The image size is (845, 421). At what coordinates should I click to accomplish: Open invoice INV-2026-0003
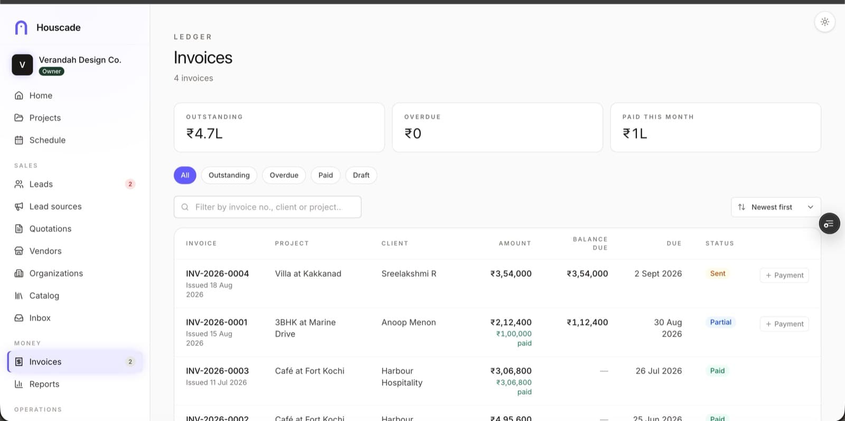click(x=217, y=371)
